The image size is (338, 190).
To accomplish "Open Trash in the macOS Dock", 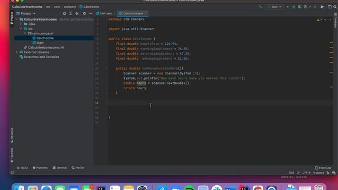I will [318, 187].
